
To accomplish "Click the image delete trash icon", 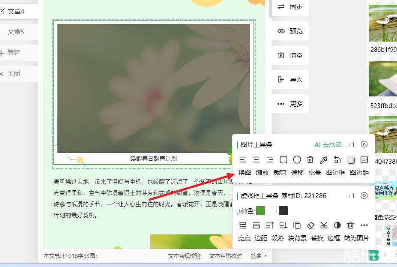I will 310,160.
